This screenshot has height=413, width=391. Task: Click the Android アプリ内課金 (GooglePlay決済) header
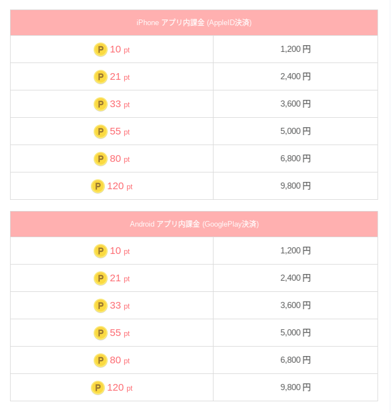pos(194,224)
